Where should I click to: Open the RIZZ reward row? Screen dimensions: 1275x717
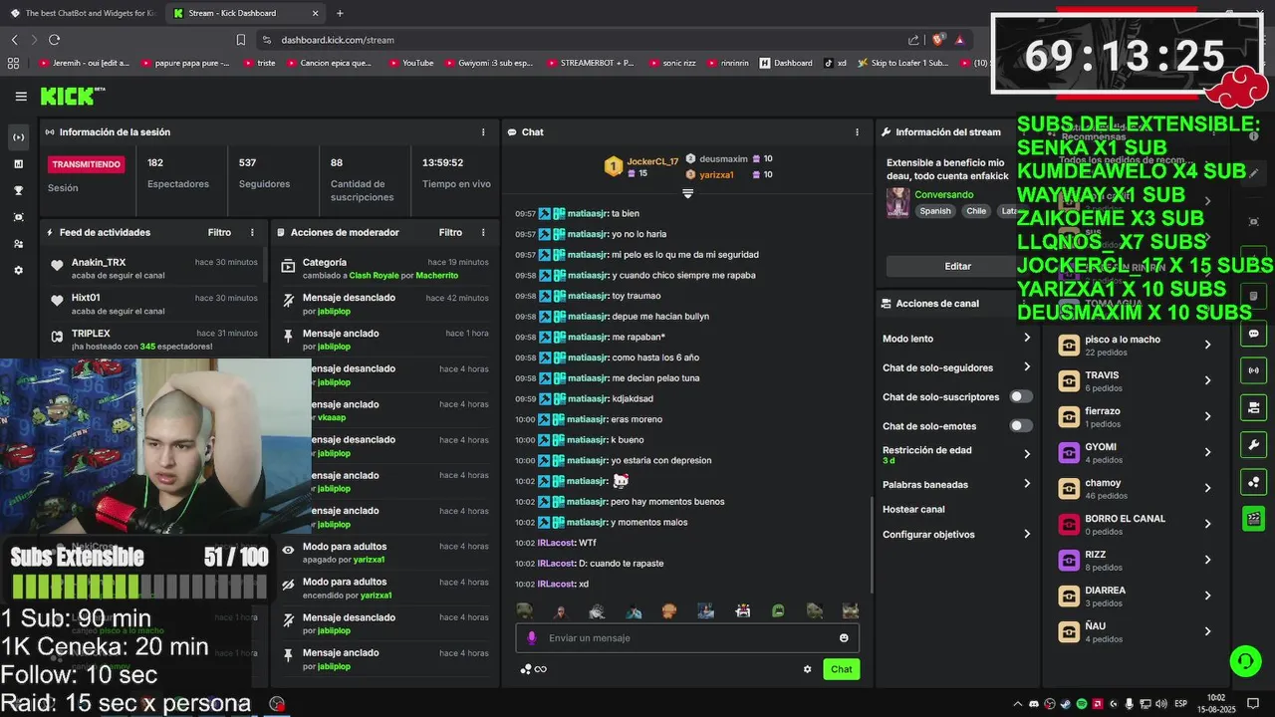click(1136, 560)
